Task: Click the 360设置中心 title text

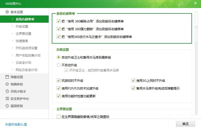Action: tap(13, 4)
